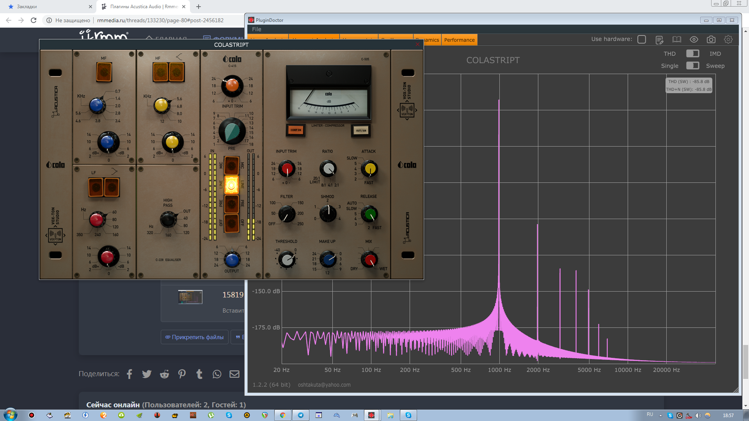Image resolution: width=749 pixels, height=421 pixels.
Task: Open the attached image thumbnail
Action: click(190, 297)
